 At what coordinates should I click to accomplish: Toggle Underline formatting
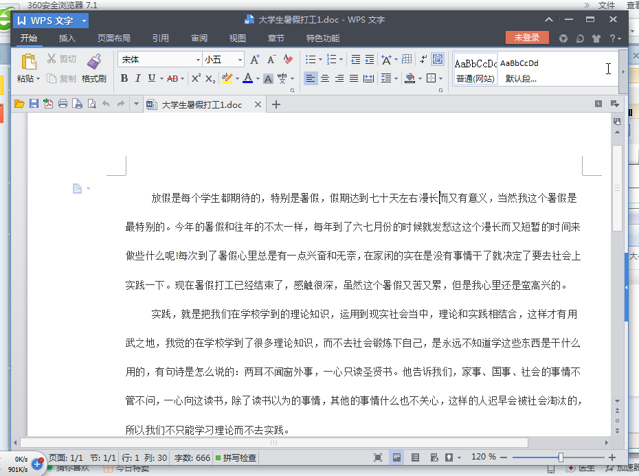point(152,78)
